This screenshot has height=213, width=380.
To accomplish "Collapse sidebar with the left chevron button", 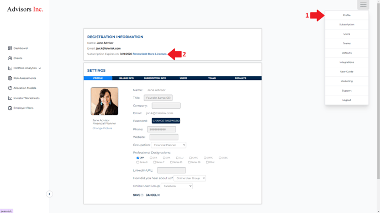I will tap(50, 194).
